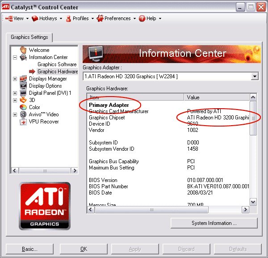This screenshot has width=268, height=258.
Task: Select Welcome in the tree
Action: 39,50
